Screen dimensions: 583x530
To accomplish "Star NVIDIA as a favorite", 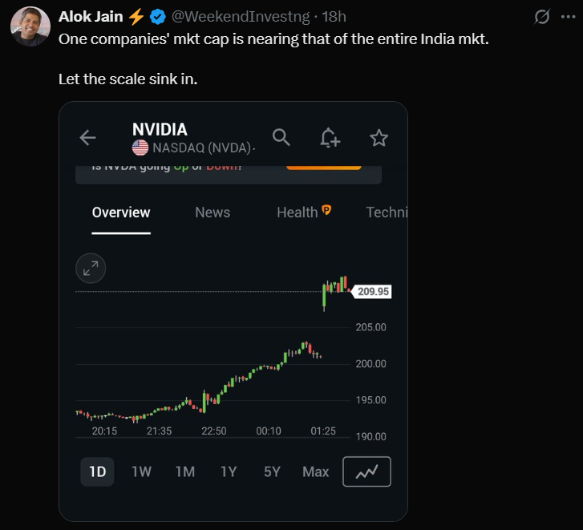I will [379, 138].
